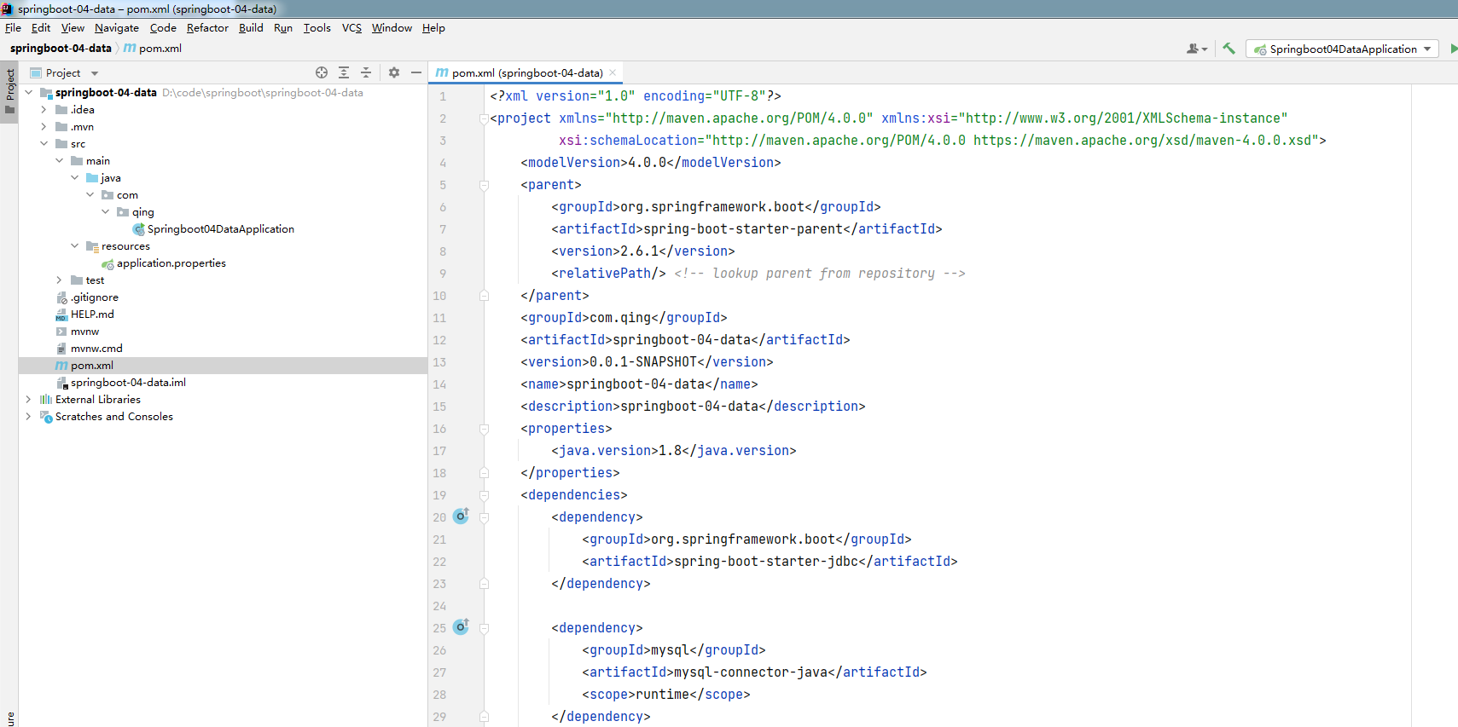The image size is (1458, 727).
Task: Close the pom.xml editor tab
Action: click(x=613, y=72)
